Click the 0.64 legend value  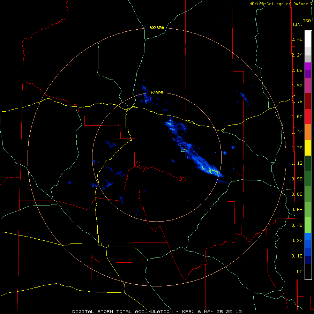pos(297,210)
